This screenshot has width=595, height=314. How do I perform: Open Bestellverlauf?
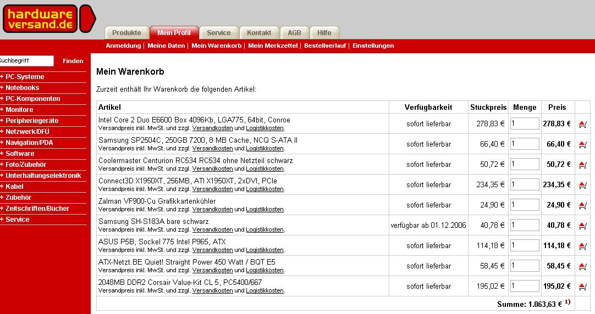325,46
